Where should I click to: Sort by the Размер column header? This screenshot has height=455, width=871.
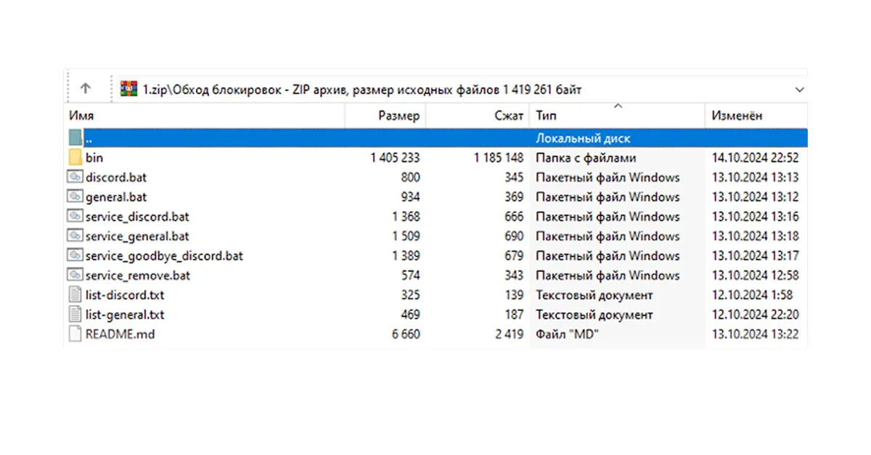385,115
